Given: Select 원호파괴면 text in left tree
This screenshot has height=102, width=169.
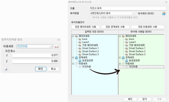Looking at the screenshot, I should point(87,61).
